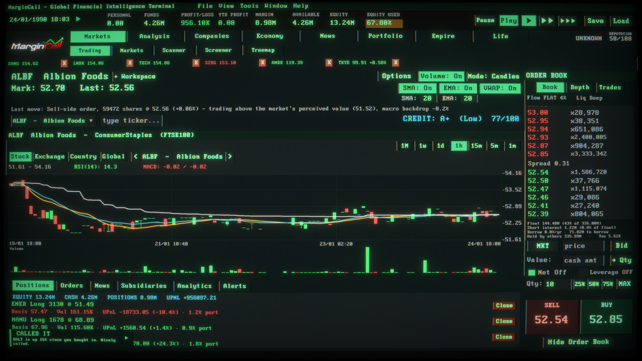The height and width of the screenshot is (361, 642).
Task: Toggle SMA indicator
Action: click(x=417, y=88)
